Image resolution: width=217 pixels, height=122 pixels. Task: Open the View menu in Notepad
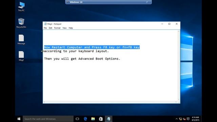click(x=64, y=28)
